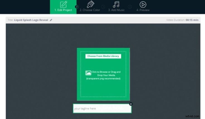
Task: Click the Add Music note icon
Action: [116, 4]
